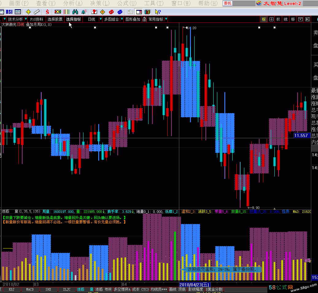Click the RSI indicator icon
The height and width of the screenshot is (293, 318).
[9, 12]
